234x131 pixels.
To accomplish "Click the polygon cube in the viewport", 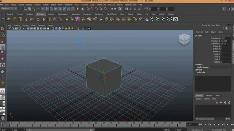I will click(x=103, y=77).
